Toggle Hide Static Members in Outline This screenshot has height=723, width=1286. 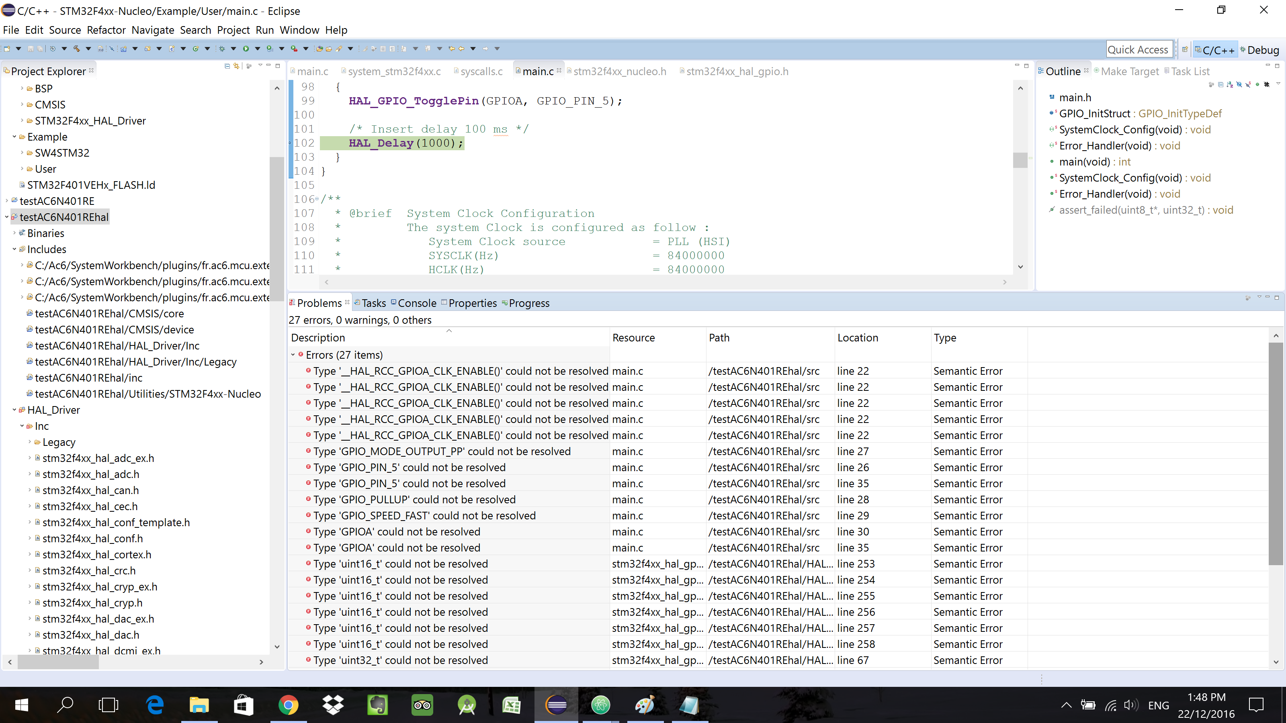coord(1248,84)
